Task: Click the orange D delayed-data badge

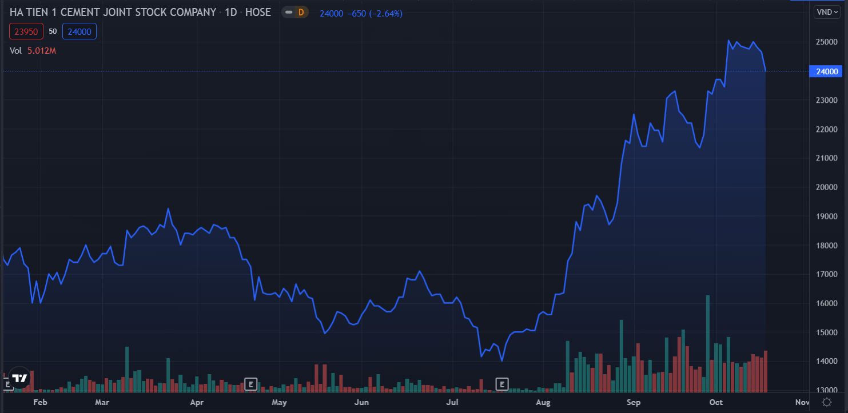Action: 301,12
